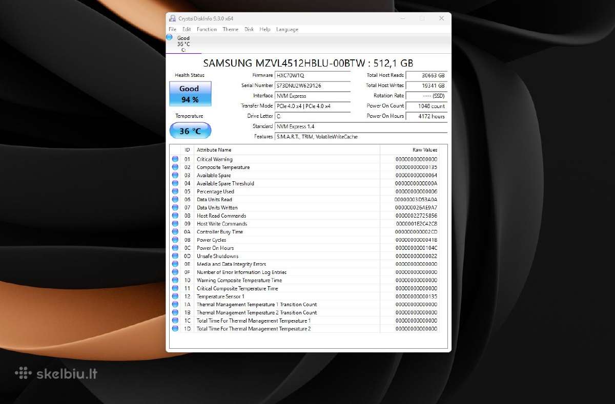This screenshot has height=404, width=615.
Task: Click the status orb for Power On Hours row
Action: pos(175,248)
